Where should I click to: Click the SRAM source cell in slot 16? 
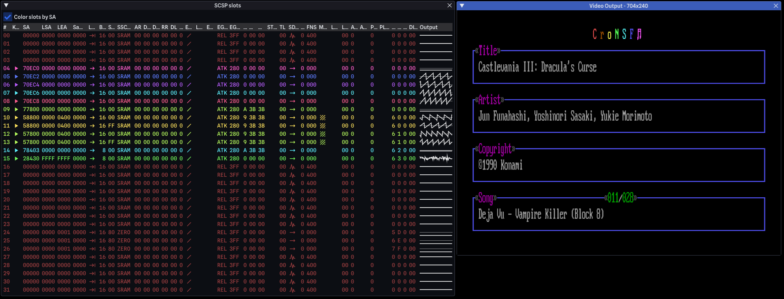pyautogui.click(x=124, y=167)
